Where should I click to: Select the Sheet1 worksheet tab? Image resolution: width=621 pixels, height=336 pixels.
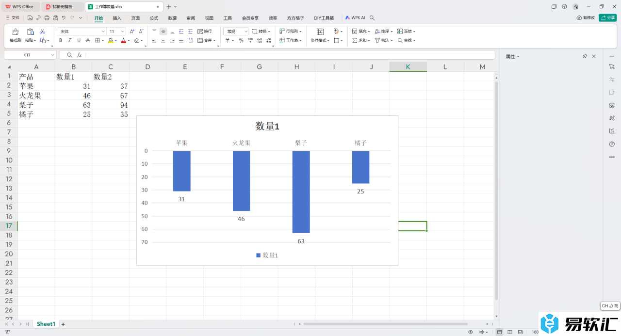pos(46,324)
